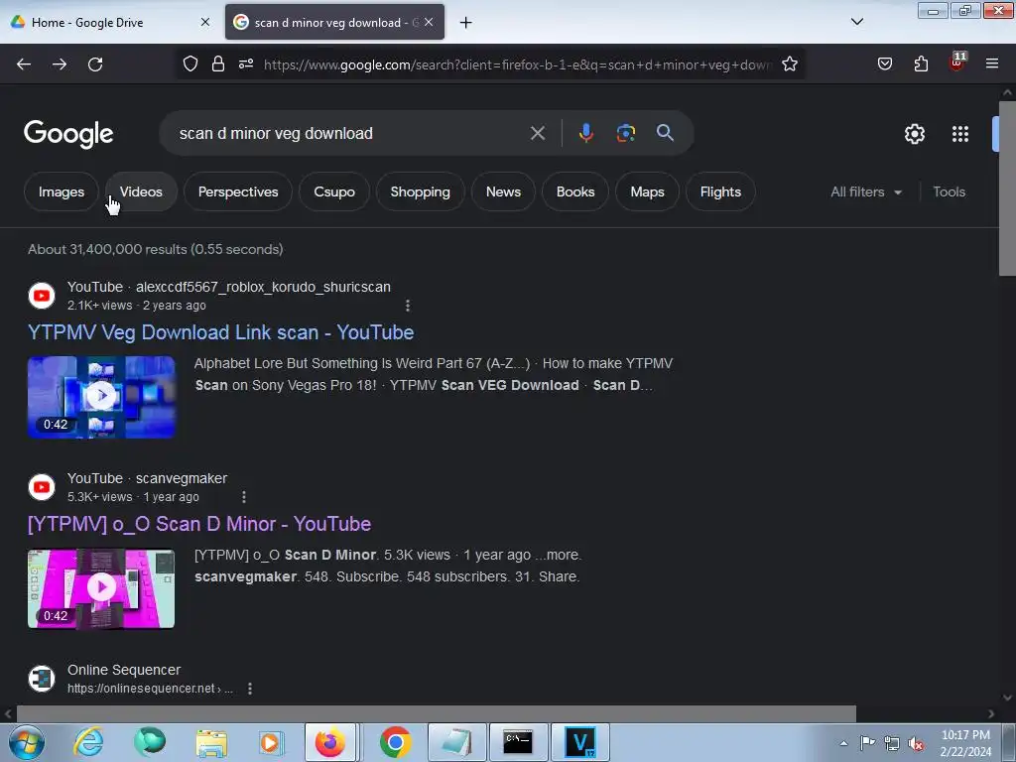Screen dimensions: 1016x762
Task: Click the Google logo
Action: click(68, 134)
